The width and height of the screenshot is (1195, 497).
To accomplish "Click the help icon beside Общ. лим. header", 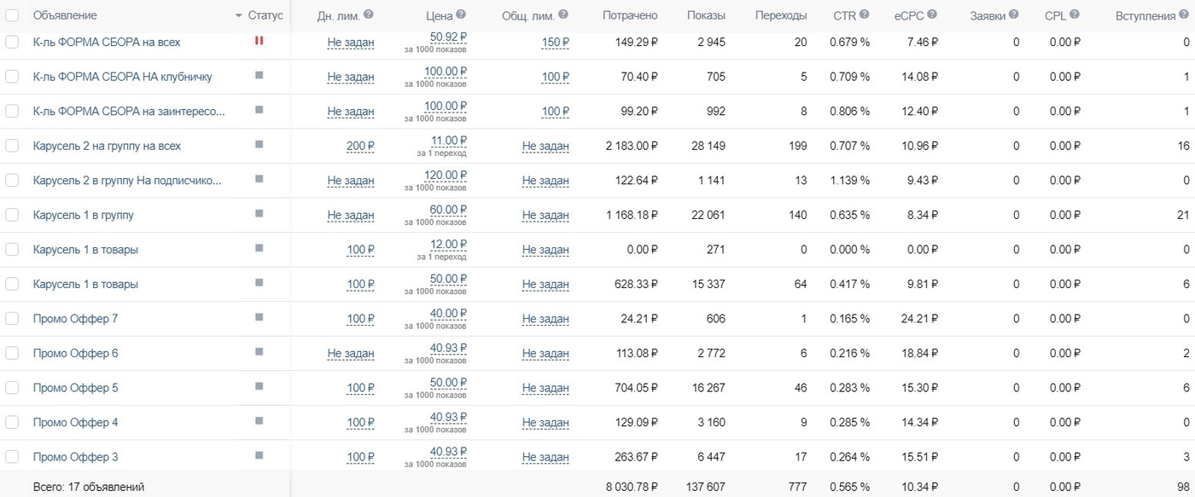I will tap(563, 14).
